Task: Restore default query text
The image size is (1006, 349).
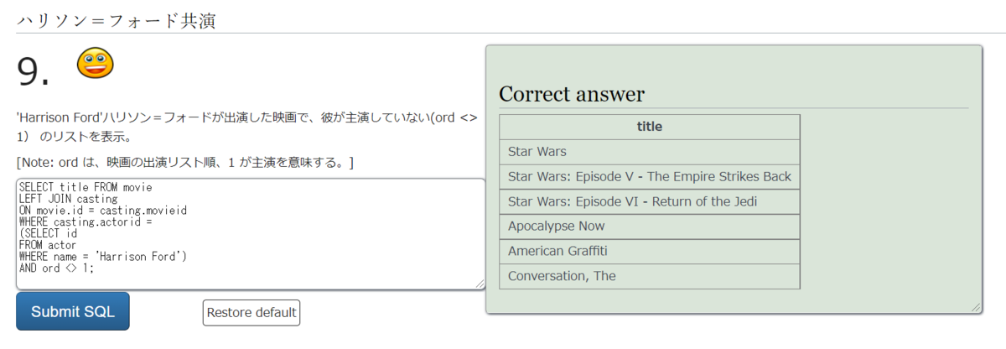Action: (x=251, y=313)
